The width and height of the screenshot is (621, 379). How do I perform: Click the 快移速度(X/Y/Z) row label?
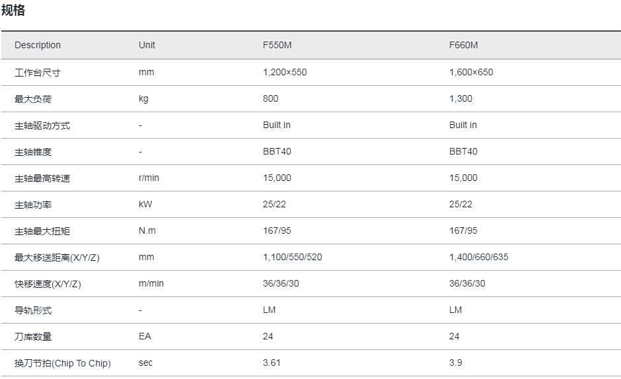tap(48, 283)
